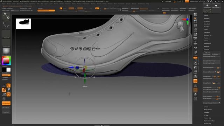Toggle Transp transparency button
This screenshot has height=126, width=224.
[x=195, y=85]
